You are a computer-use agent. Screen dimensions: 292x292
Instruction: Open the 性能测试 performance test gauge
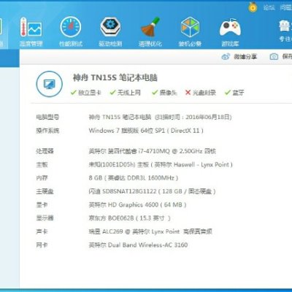click(71, 31)
